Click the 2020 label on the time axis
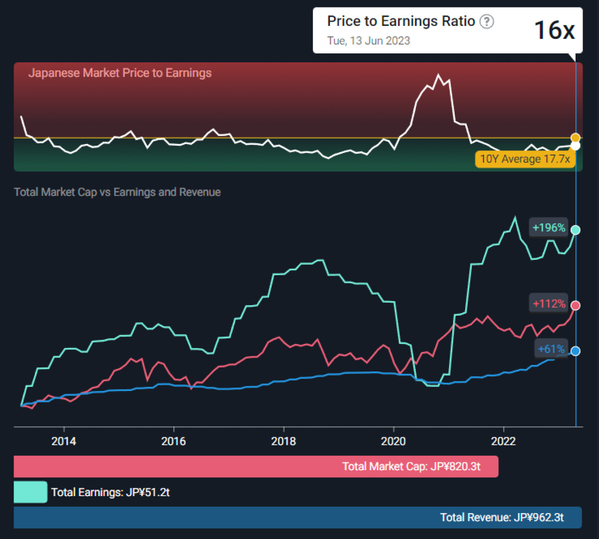599x539 pixels. coord(393,441)
